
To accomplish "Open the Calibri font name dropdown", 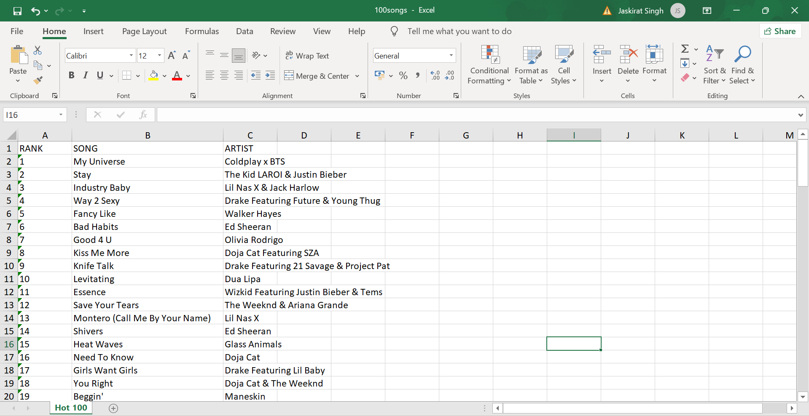I will 131,56.
